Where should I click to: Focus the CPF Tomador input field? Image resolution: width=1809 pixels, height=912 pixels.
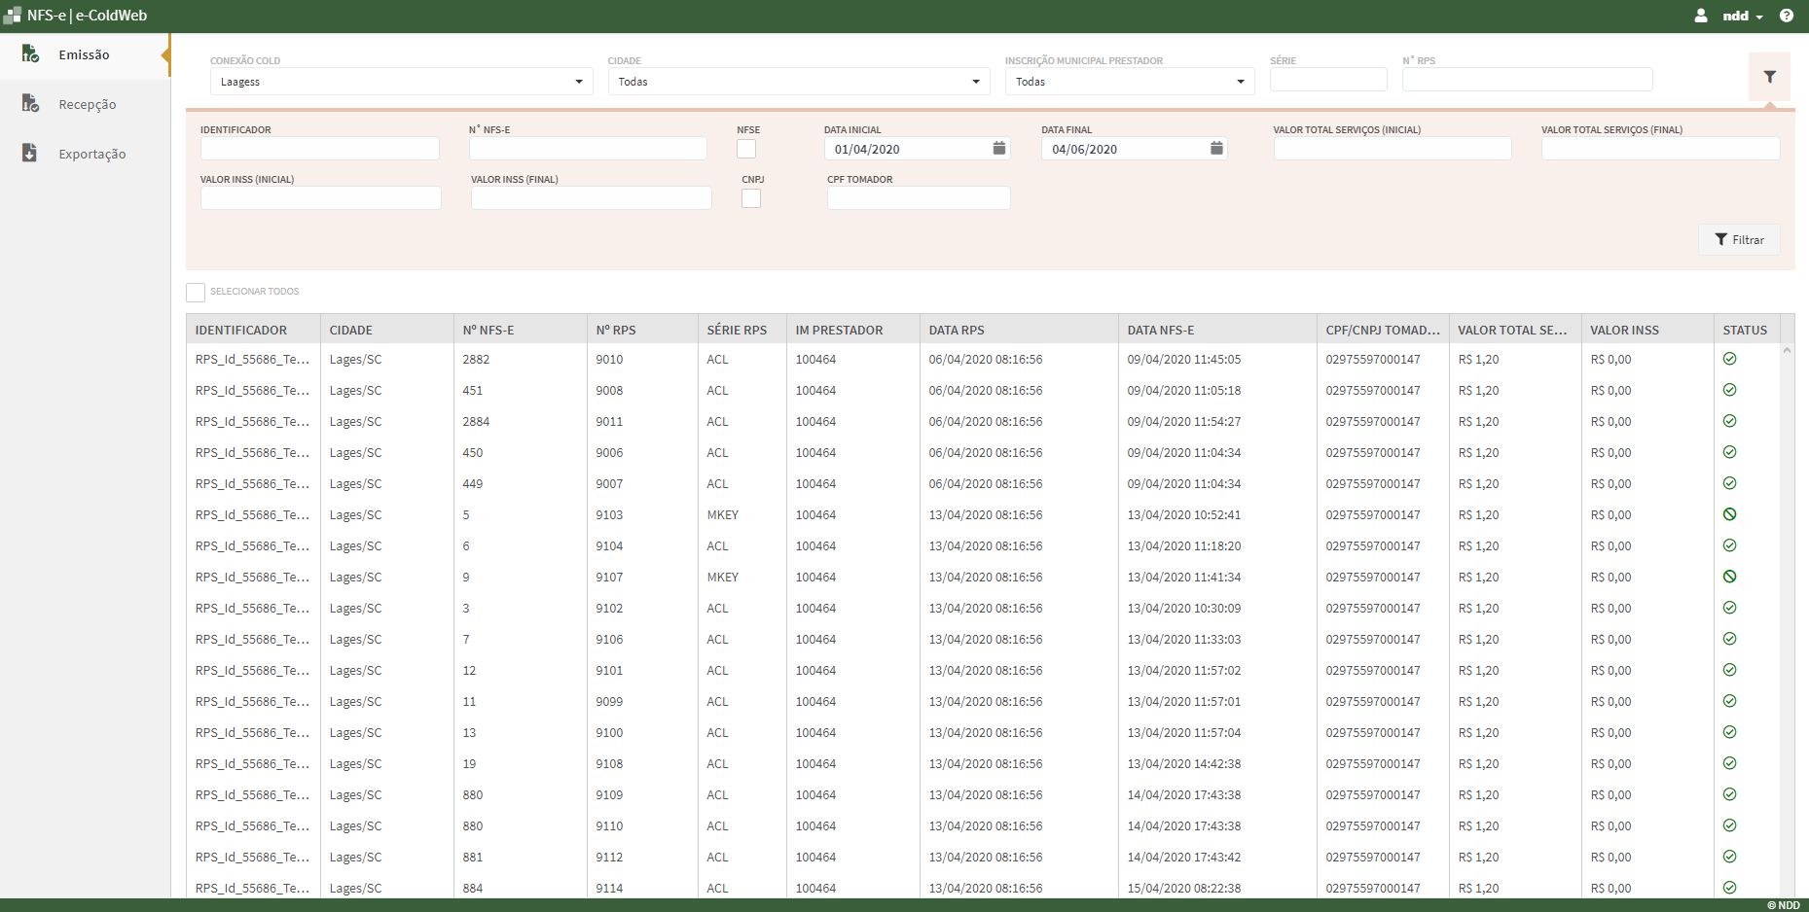(918, 198)
